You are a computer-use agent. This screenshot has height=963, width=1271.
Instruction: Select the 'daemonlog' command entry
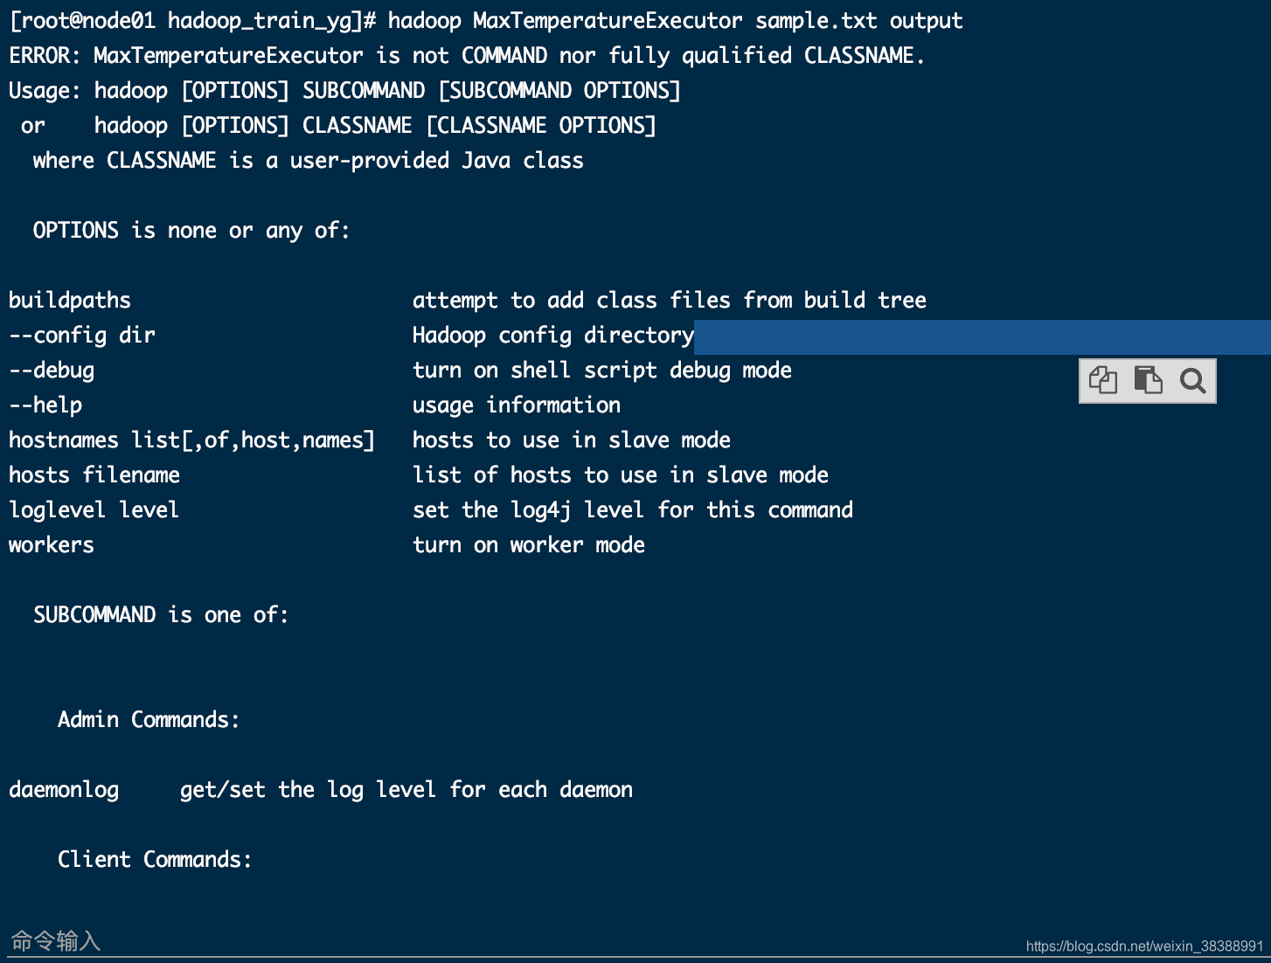[x=64, y=789]
